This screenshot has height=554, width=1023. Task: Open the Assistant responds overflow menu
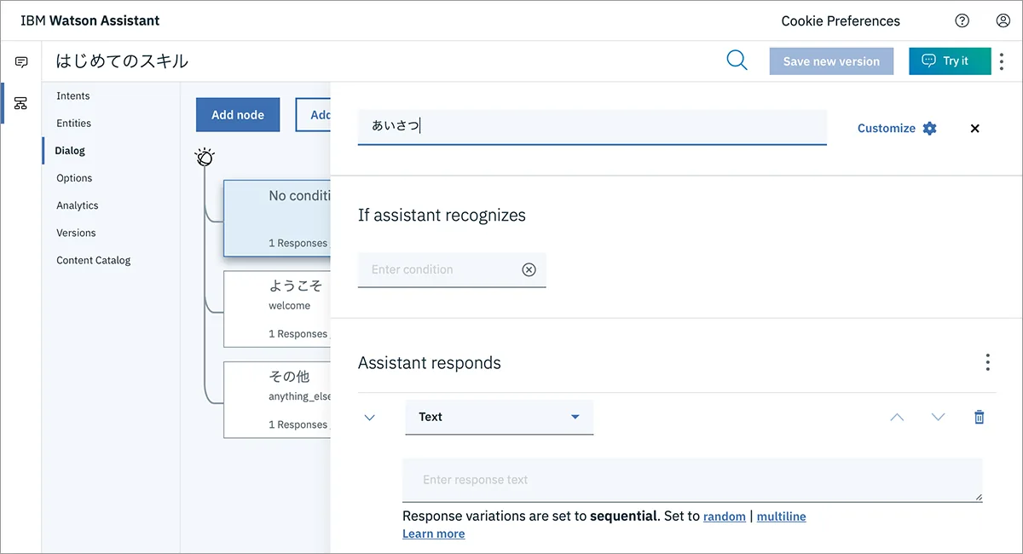pyautogui.click(x=987, y=362)
